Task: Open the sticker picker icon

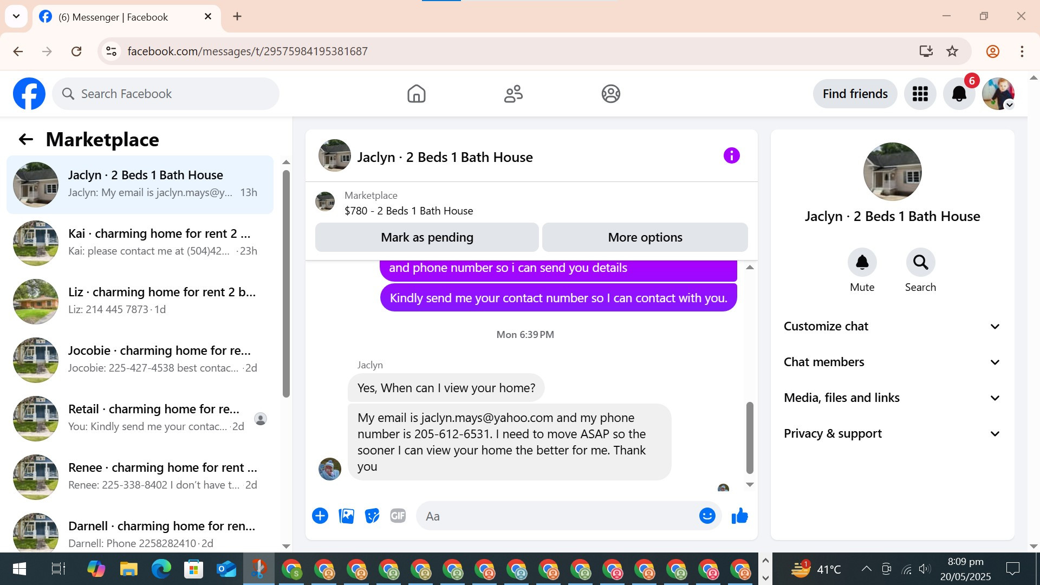Action: click(x=372, y=516)
